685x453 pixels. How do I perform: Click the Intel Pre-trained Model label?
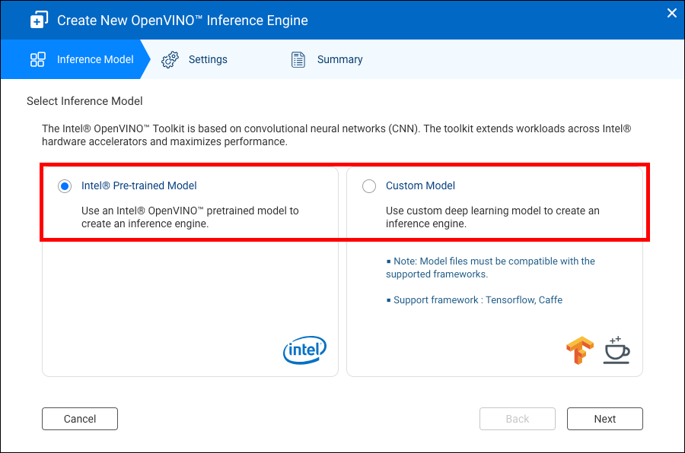(139, 185)
